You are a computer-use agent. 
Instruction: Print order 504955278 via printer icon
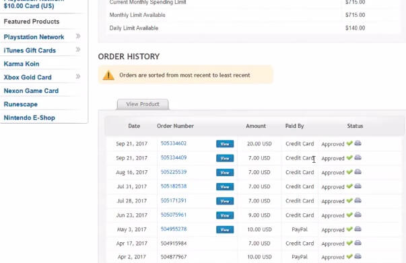[x=358, y=229]
